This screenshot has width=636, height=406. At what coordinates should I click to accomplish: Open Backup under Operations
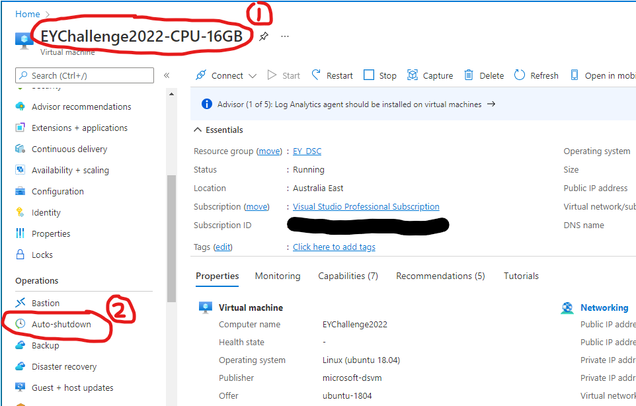point(46,345)
